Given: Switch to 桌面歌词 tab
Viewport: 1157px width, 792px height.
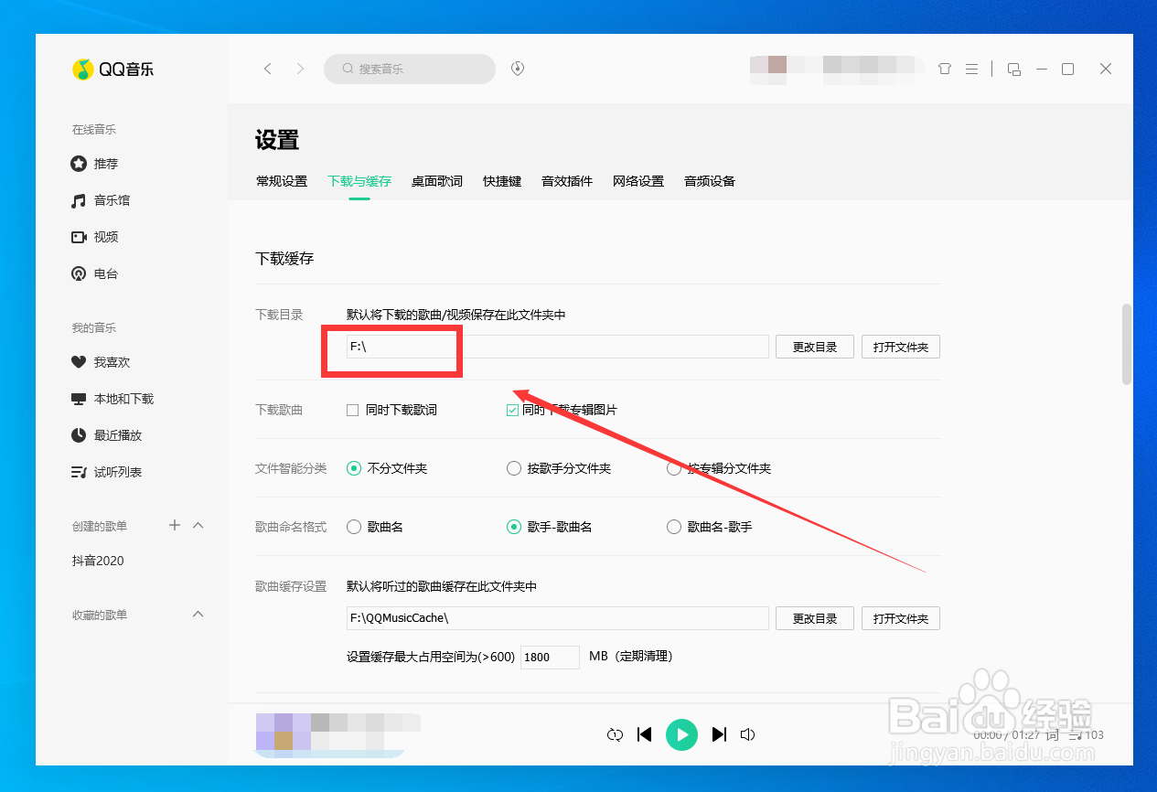Looking at the screenshot, I should [x=437, y=181].
